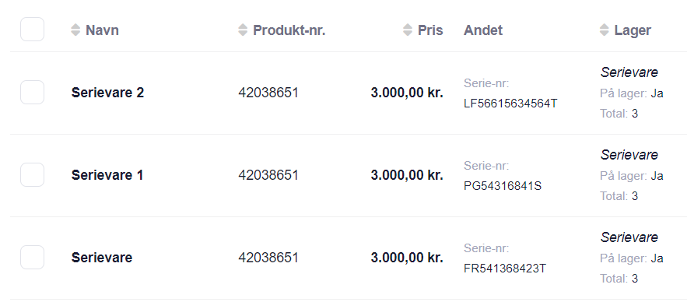Sort by Navn using sort arrows icon

[75, 30]
